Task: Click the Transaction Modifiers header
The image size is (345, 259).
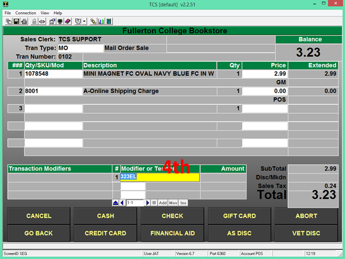Action: tap(60, 169)
